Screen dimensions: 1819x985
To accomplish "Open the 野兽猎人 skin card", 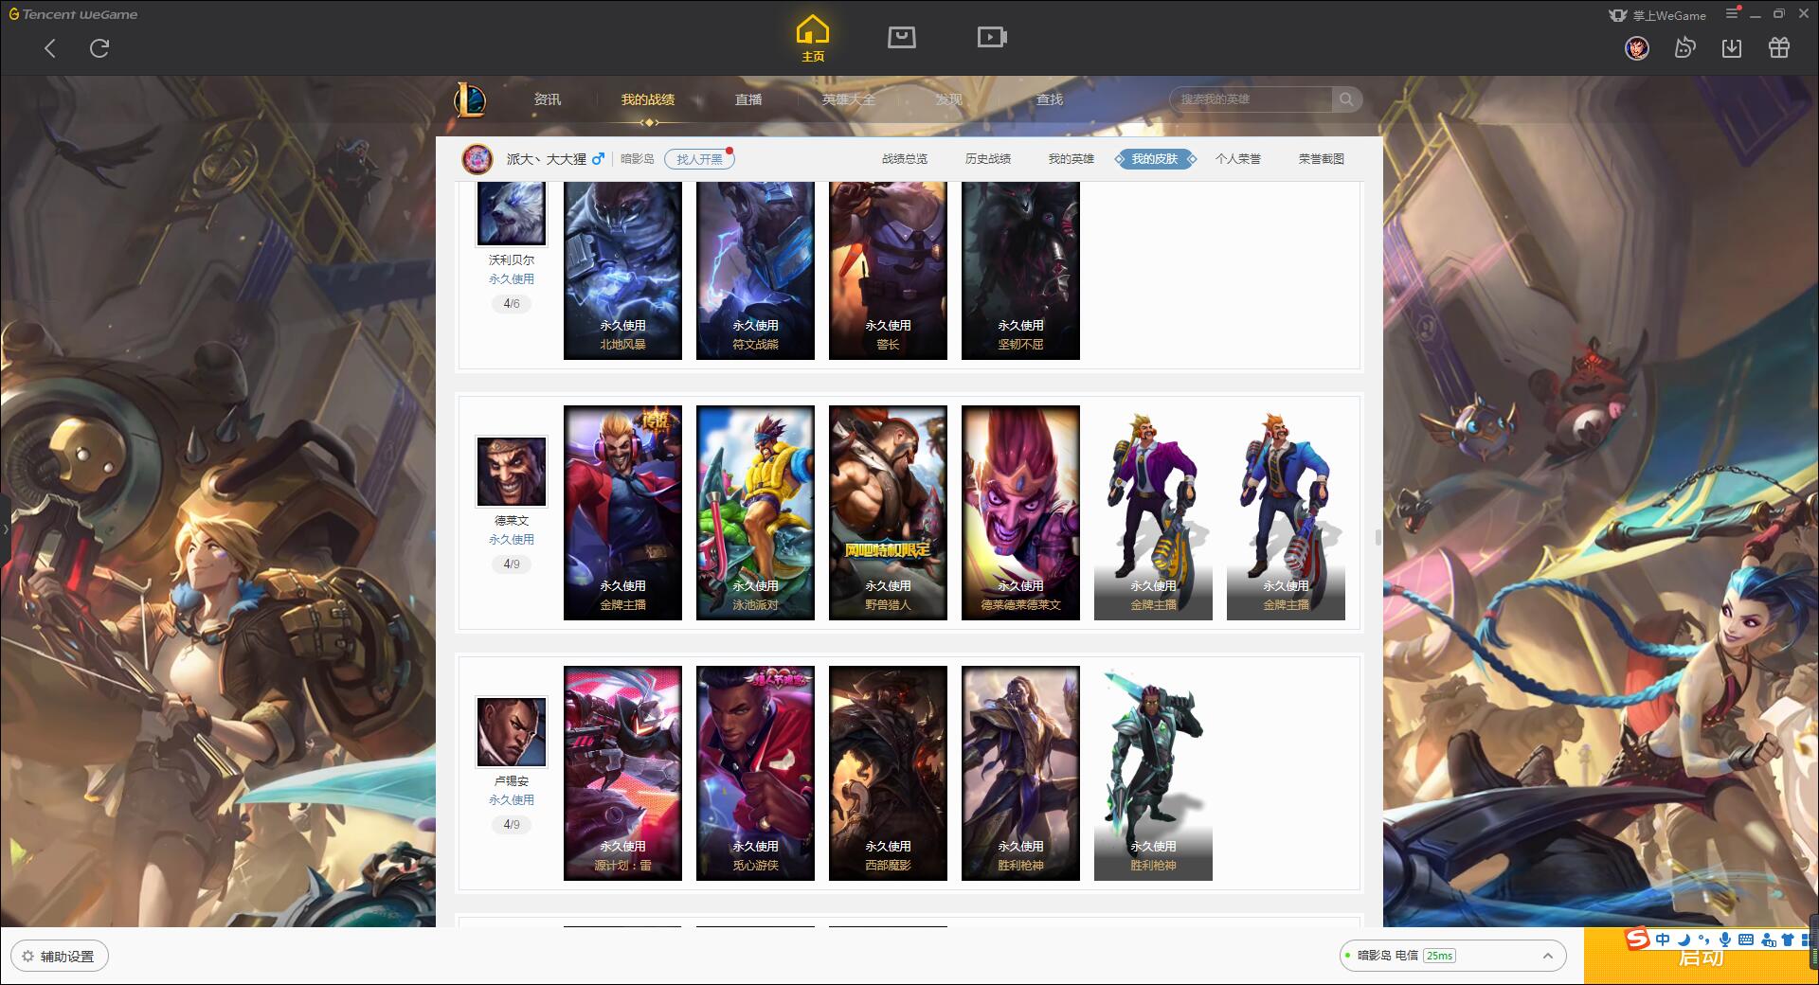I will coord(888,512).
